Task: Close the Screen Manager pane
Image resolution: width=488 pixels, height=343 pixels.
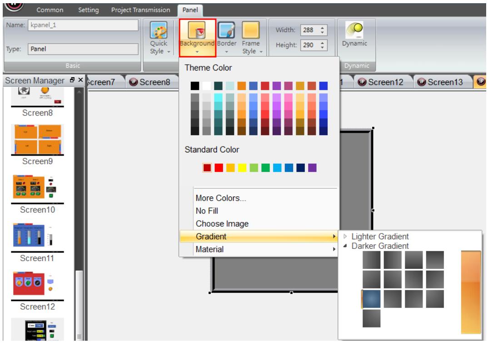Action: (x=80, y=80)
